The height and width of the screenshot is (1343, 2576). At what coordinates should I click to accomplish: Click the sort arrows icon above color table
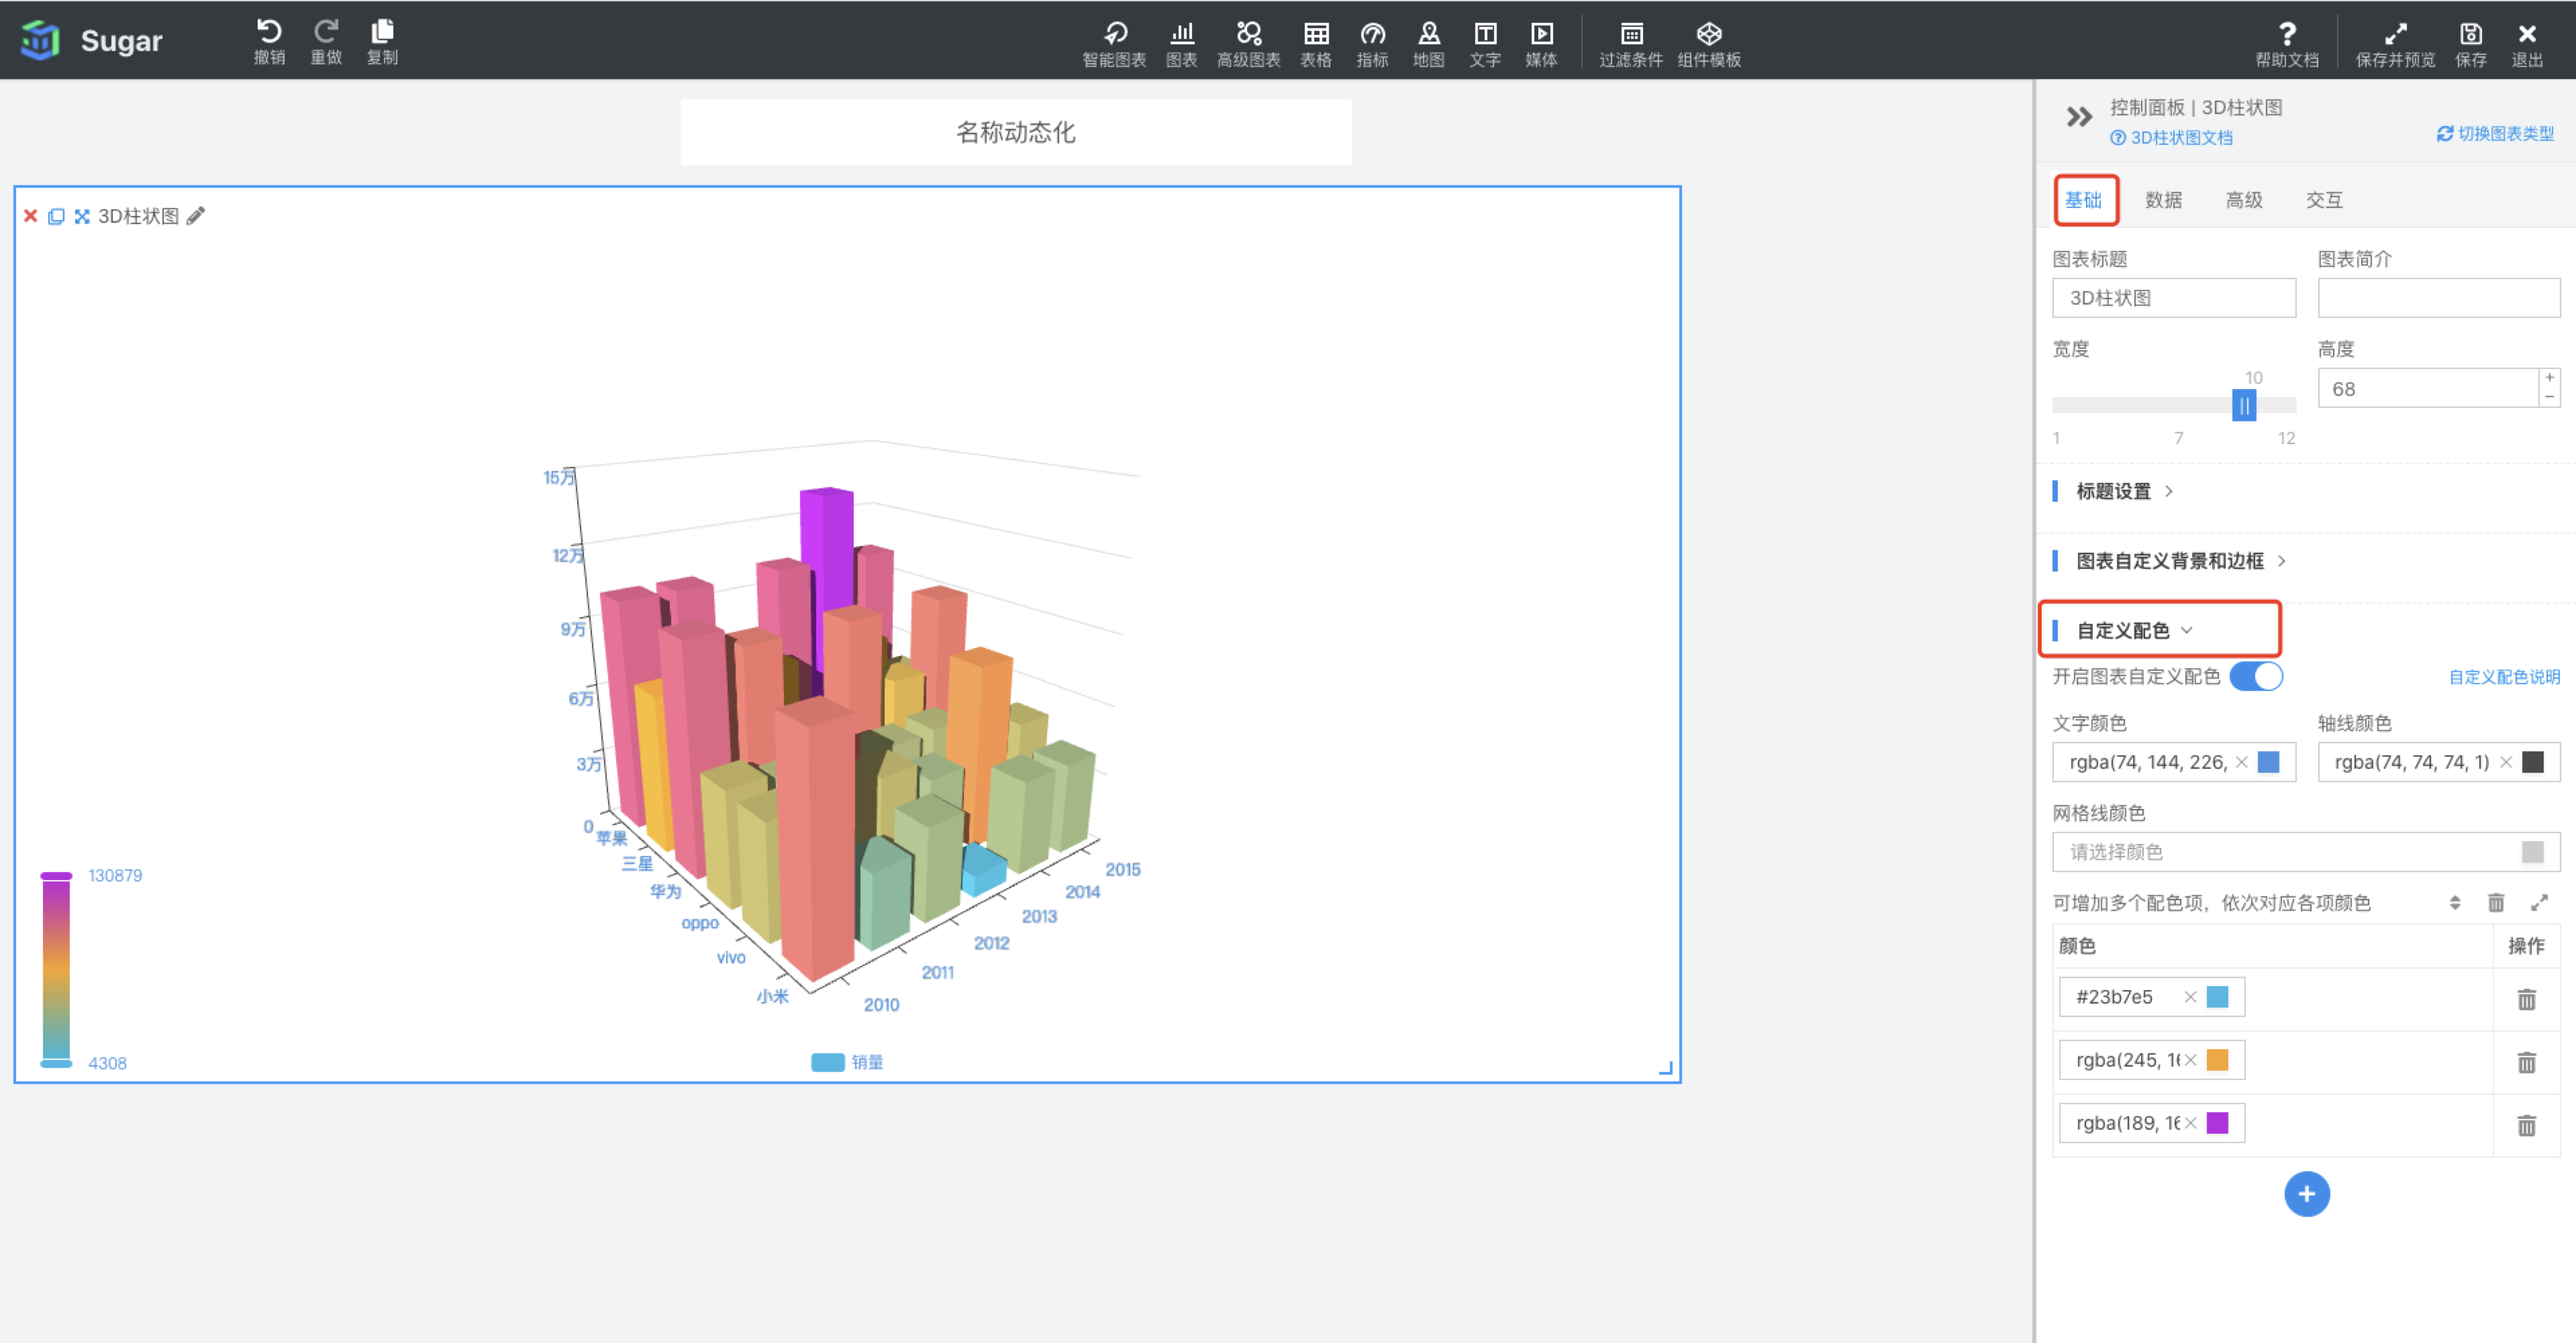[x=2455, y=902]
